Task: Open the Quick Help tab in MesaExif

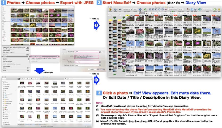Action: [186, 13]
